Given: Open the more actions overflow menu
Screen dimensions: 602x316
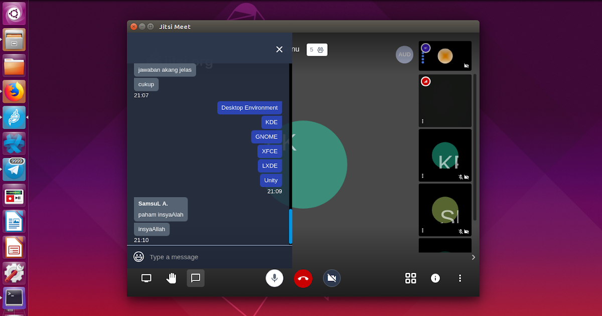Looking at the screenshot, I should 460,278.
